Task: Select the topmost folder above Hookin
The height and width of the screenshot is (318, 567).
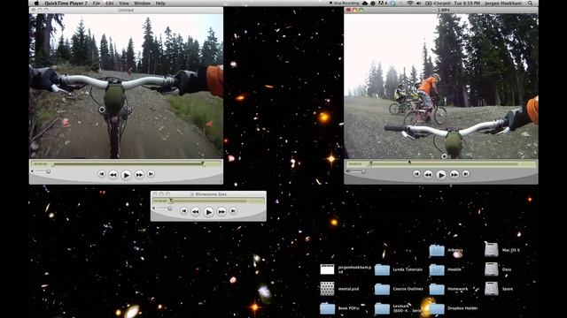Action: click(437, 250)
